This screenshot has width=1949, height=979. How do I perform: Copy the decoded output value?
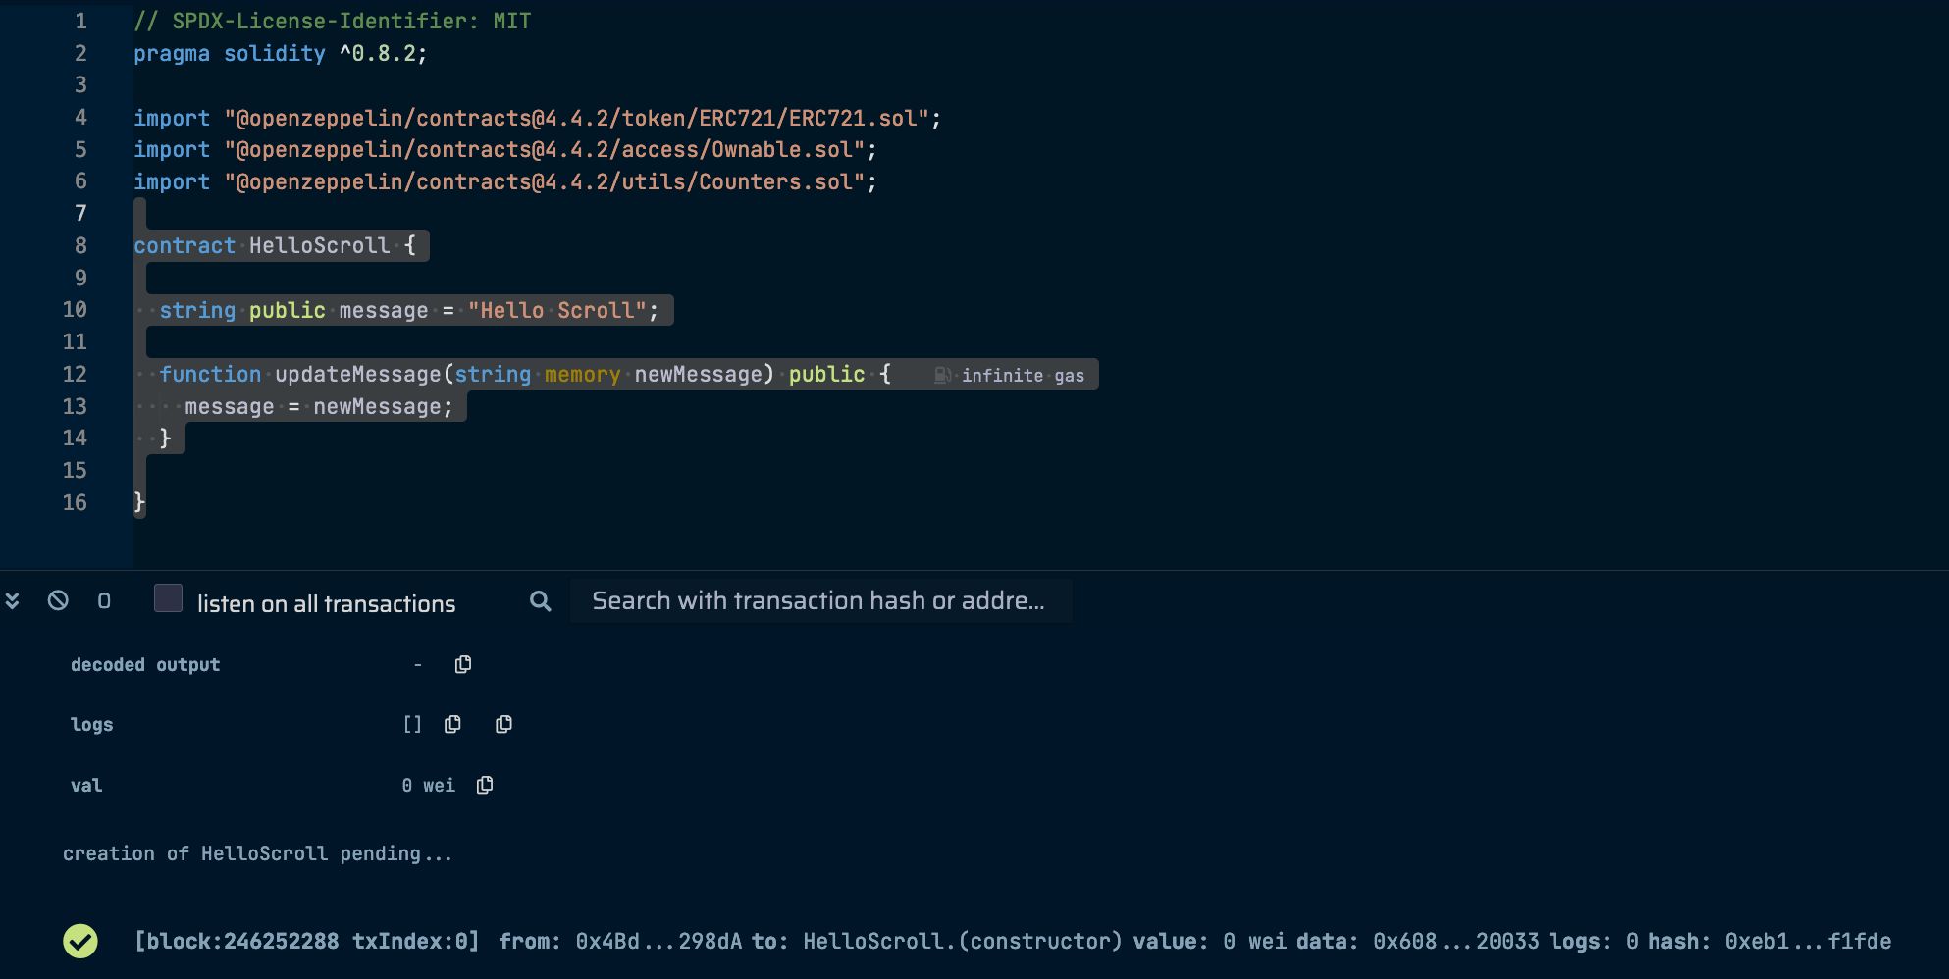(x=463, y=665)
